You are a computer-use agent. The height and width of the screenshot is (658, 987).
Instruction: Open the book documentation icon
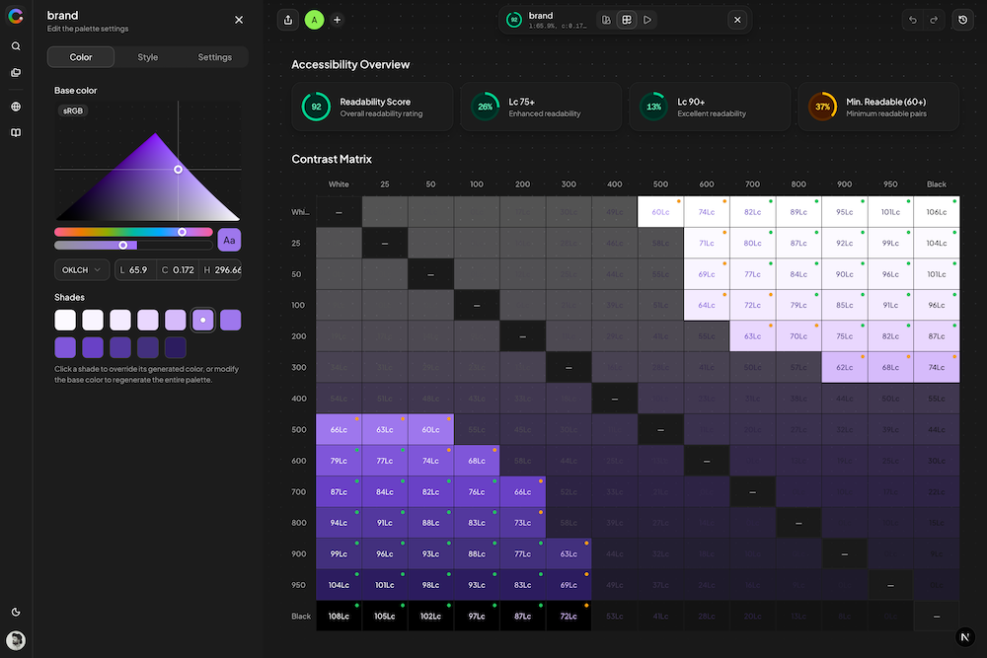(16, 132)
